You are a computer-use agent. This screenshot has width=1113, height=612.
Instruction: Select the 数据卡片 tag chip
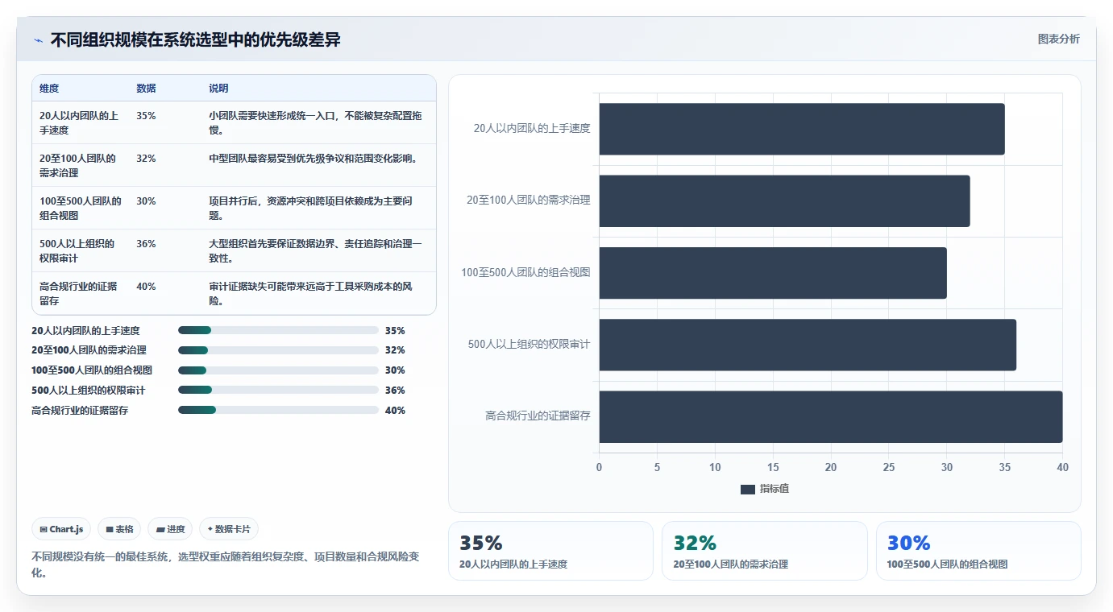[229, 529]
